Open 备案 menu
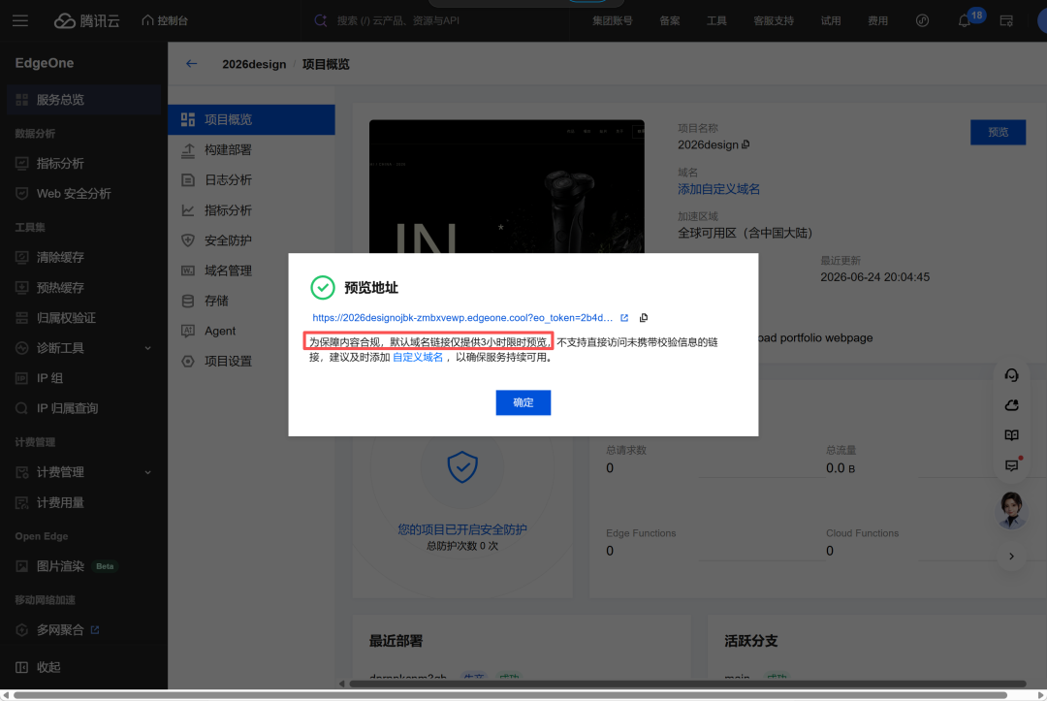Screen dimensions: 1047x701 [670, 20]
